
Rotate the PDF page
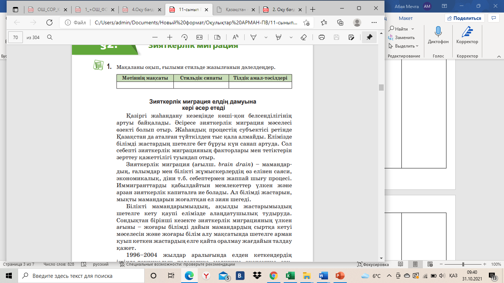click(185, 37)
